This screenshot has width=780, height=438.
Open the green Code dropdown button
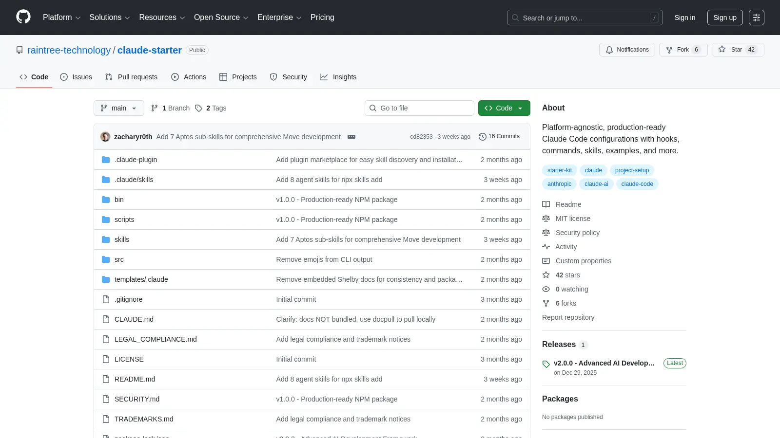[504, 108]
